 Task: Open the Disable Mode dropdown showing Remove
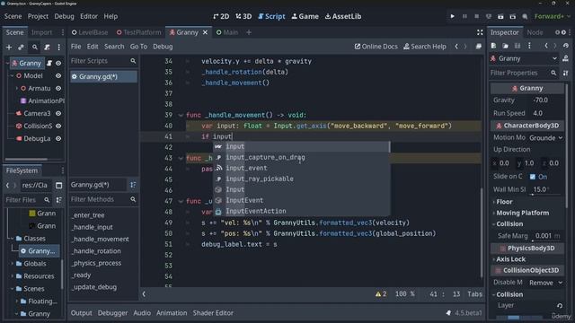(545, 283)
